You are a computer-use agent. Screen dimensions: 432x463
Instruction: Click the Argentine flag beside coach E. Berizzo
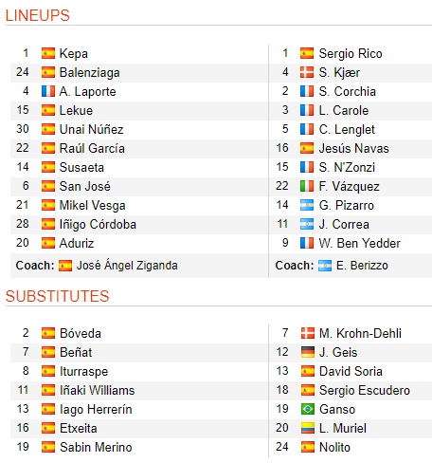(x=325, y=266)
